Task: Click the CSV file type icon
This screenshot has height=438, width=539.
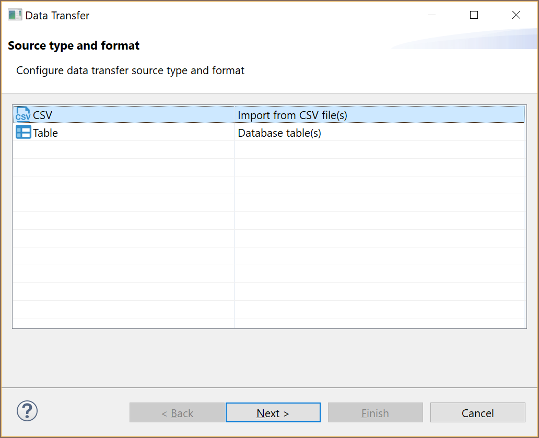Action: point(23,114)
